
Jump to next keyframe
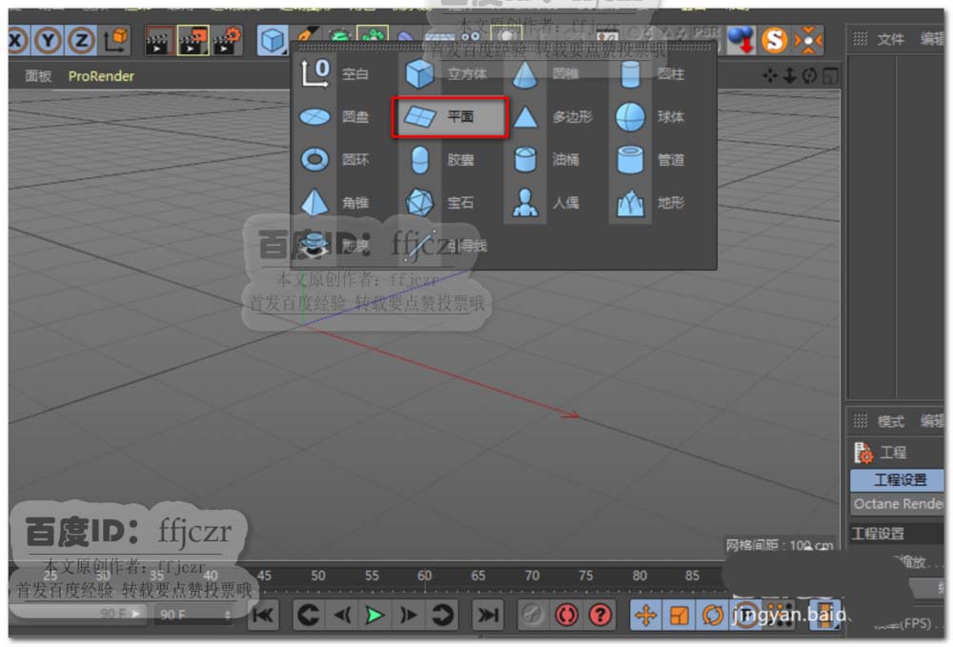[x=442, y=616]
